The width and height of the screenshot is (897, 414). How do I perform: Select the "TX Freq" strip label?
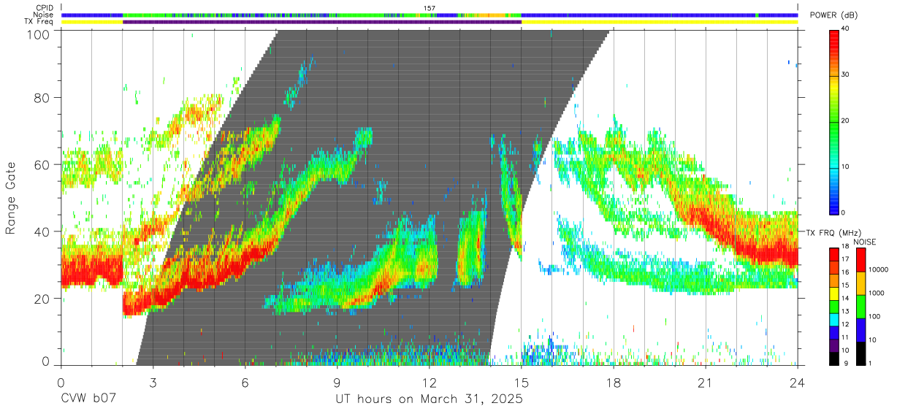click(39, 21)
